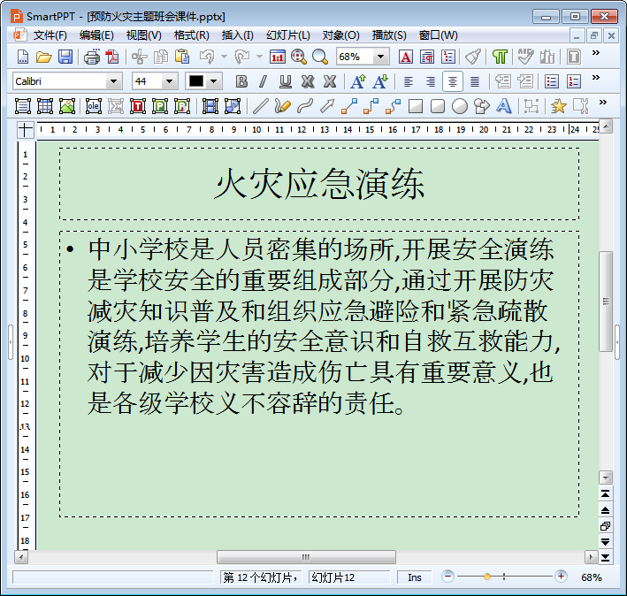The width and height of the screenshot is (627, 596).
Task: Expand the redo history dropdown arrow
Action: click(259, 57)
